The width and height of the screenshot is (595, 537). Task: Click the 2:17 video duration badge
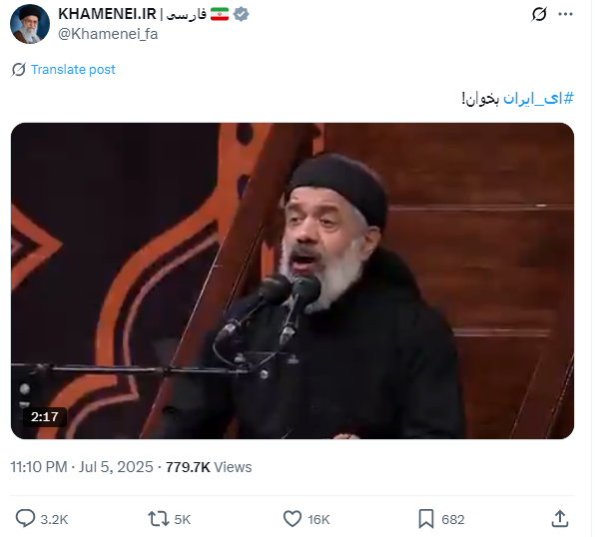(x=44, y=416)
